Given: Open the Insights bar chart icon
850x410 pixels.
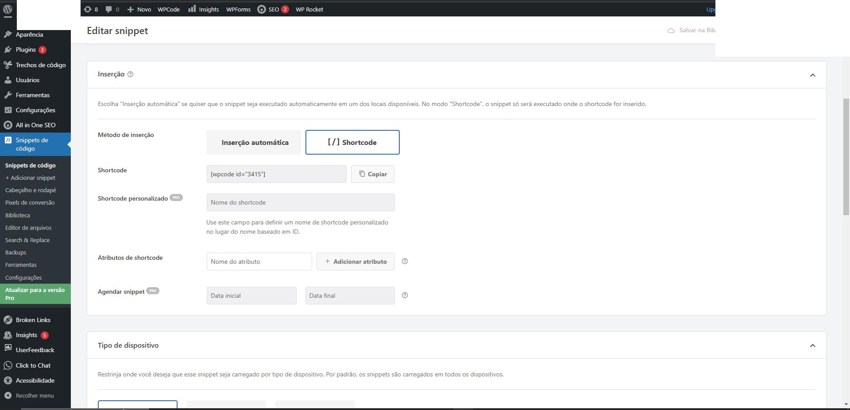Looking at the screenshot, I should pos(192,9).
